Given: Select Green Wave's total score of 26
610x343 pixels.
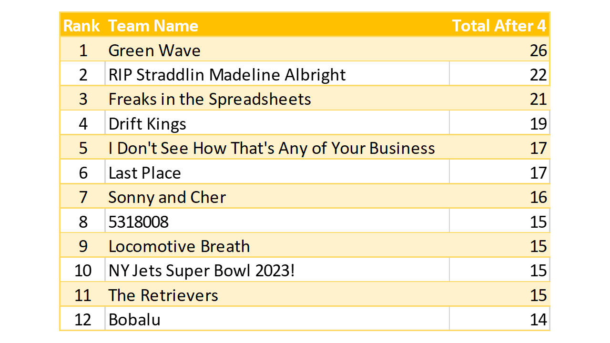Looking at the screenshot, I should tap(538, 50).
